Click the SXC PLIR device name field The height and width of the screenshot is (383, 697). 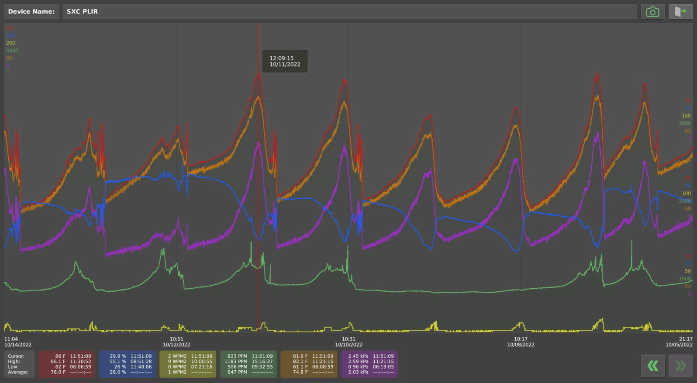pyautogui.click(x=349, y=12)
